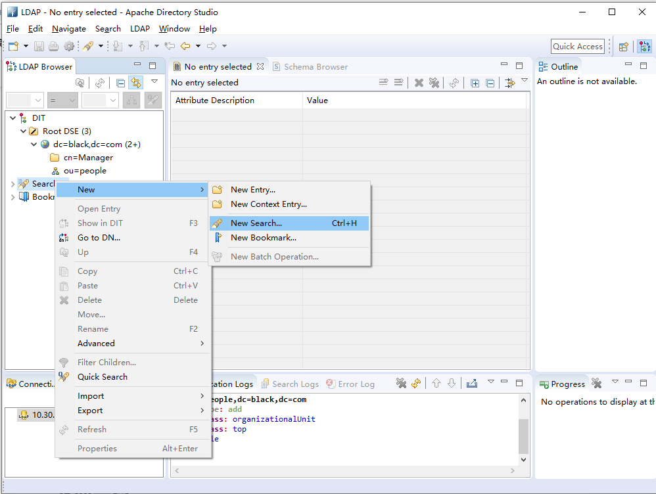Viewport: 656px width, 494px height.
Task: Collapse the dc=black,dc=com node
Action: click(34, 145)
